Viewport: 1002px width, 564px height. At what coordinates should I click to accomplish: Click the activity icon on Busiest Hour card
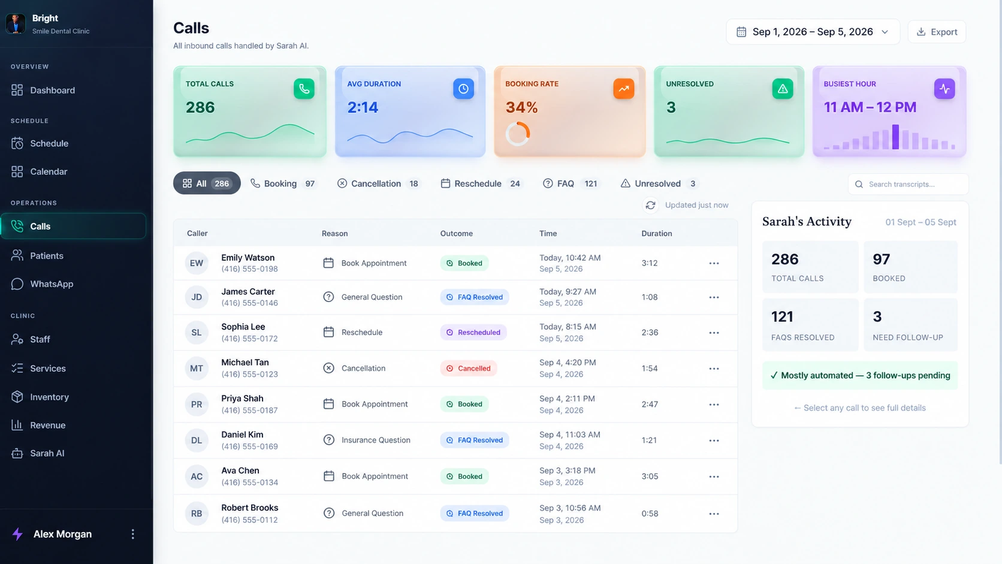coord(944,89)
